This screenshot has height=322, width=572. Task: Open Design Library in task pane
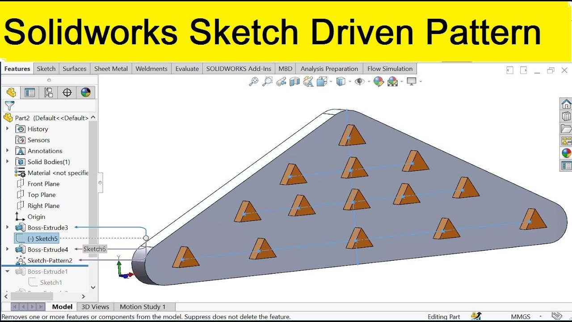(566, 116)
